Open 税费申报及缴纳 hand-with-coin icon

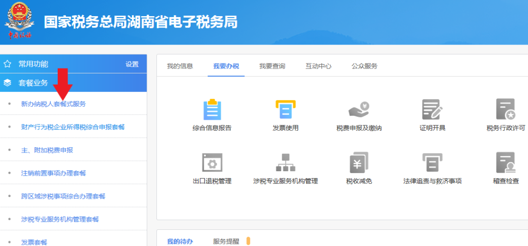[359, 110]
